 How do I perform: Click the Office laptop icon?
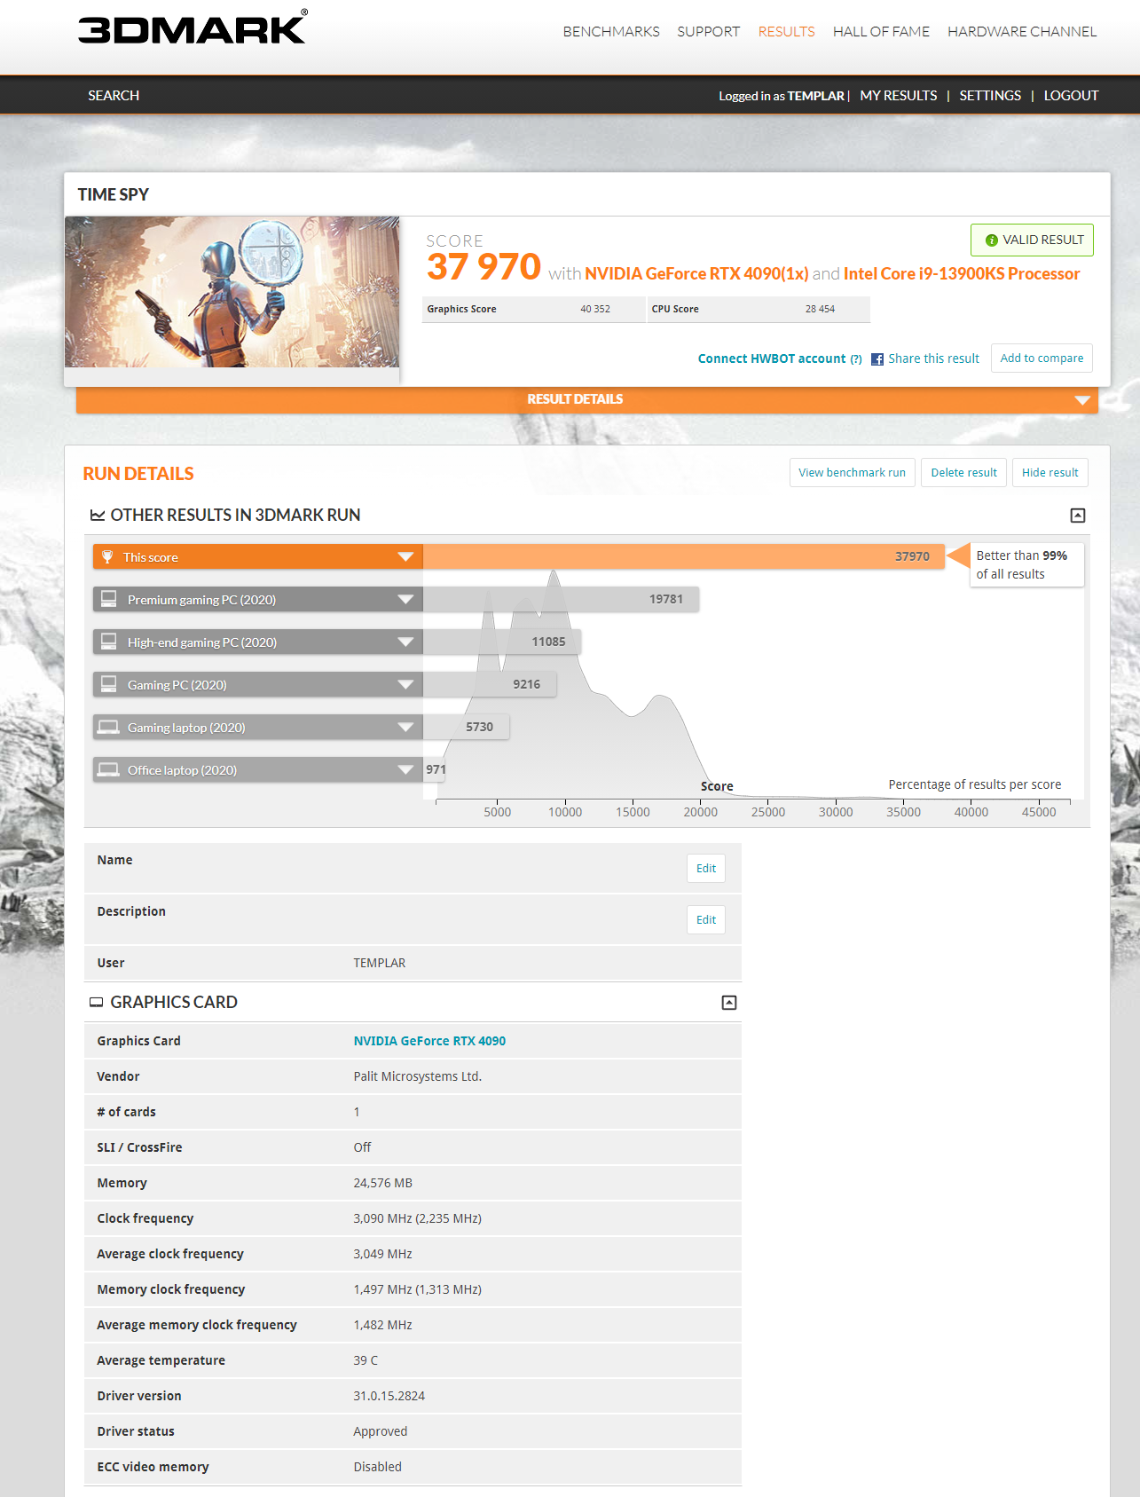coord(109,770)
